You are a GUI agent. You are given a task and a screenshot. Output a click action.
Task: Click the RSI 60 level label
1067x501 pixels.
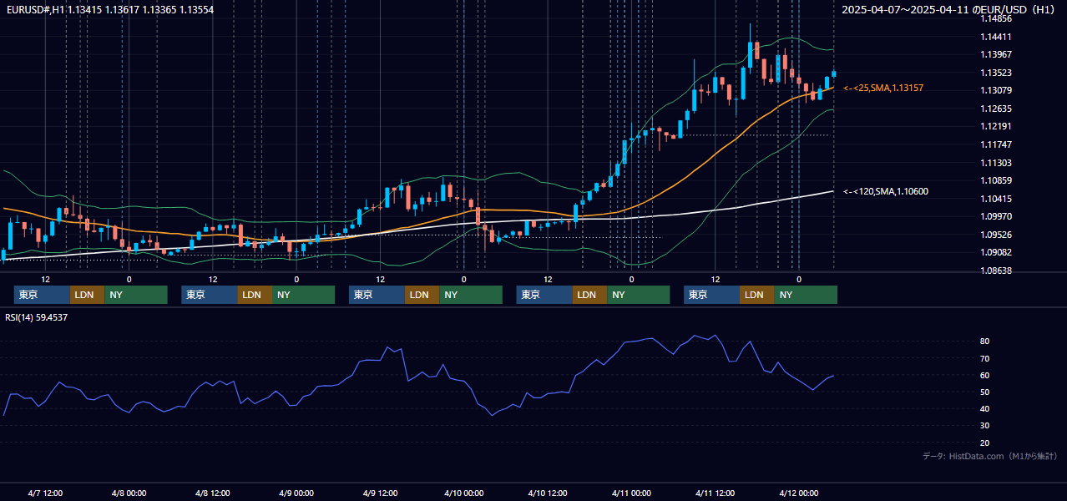[x=985, y=376]
